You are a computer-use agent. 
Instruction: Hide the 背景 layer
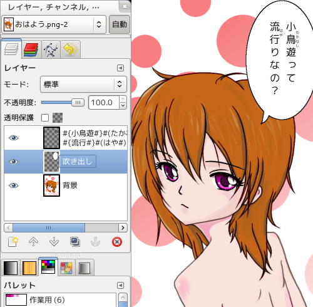click(x=14, y=185)
